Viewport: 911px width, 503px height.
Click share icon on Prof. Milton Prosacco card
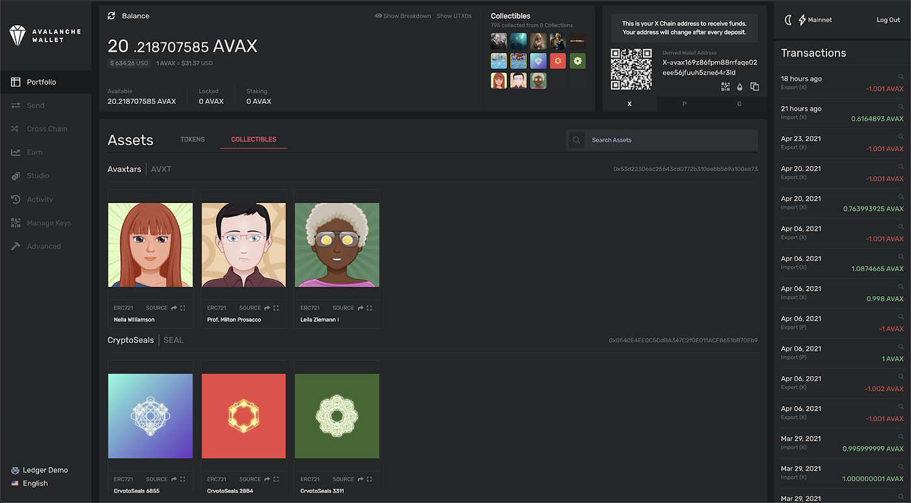pos(267,308)
